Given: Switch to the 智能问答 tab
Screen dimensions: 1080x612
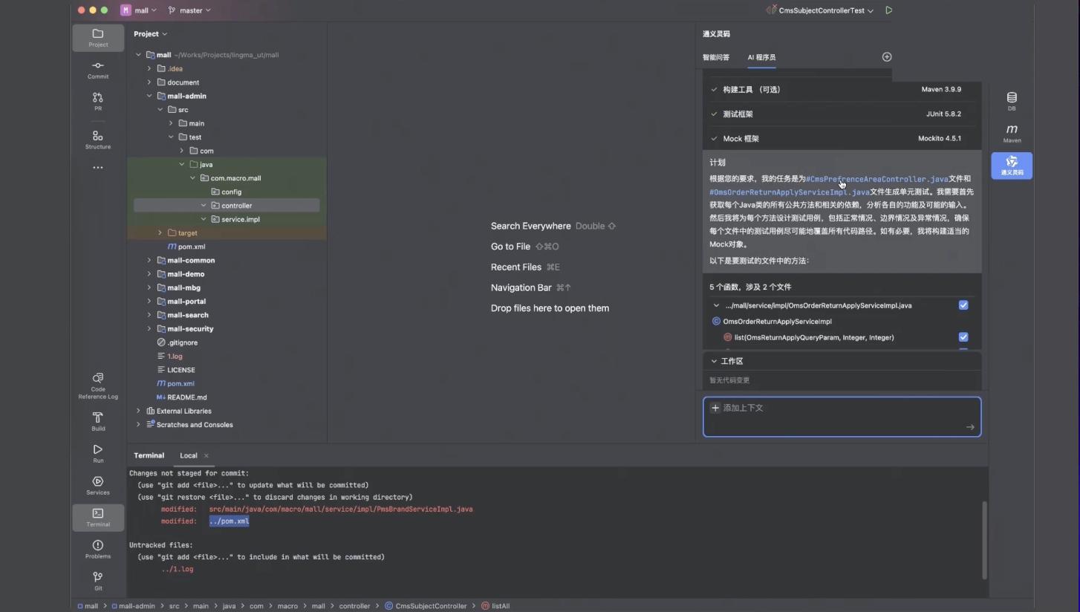Looking at the screenshot, I should [716, 57].
